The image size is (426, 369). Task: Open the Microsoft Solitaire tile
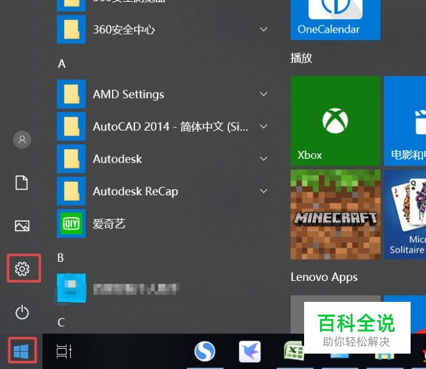click(x=405, y=214)
